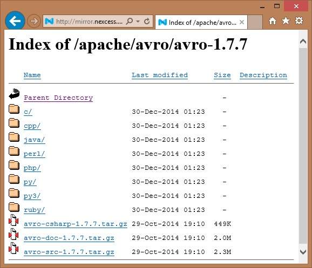Image resolution: width=312 pixels, height=268 pixels.
Task: Open the c/ directory link
Action: point(28,112)
